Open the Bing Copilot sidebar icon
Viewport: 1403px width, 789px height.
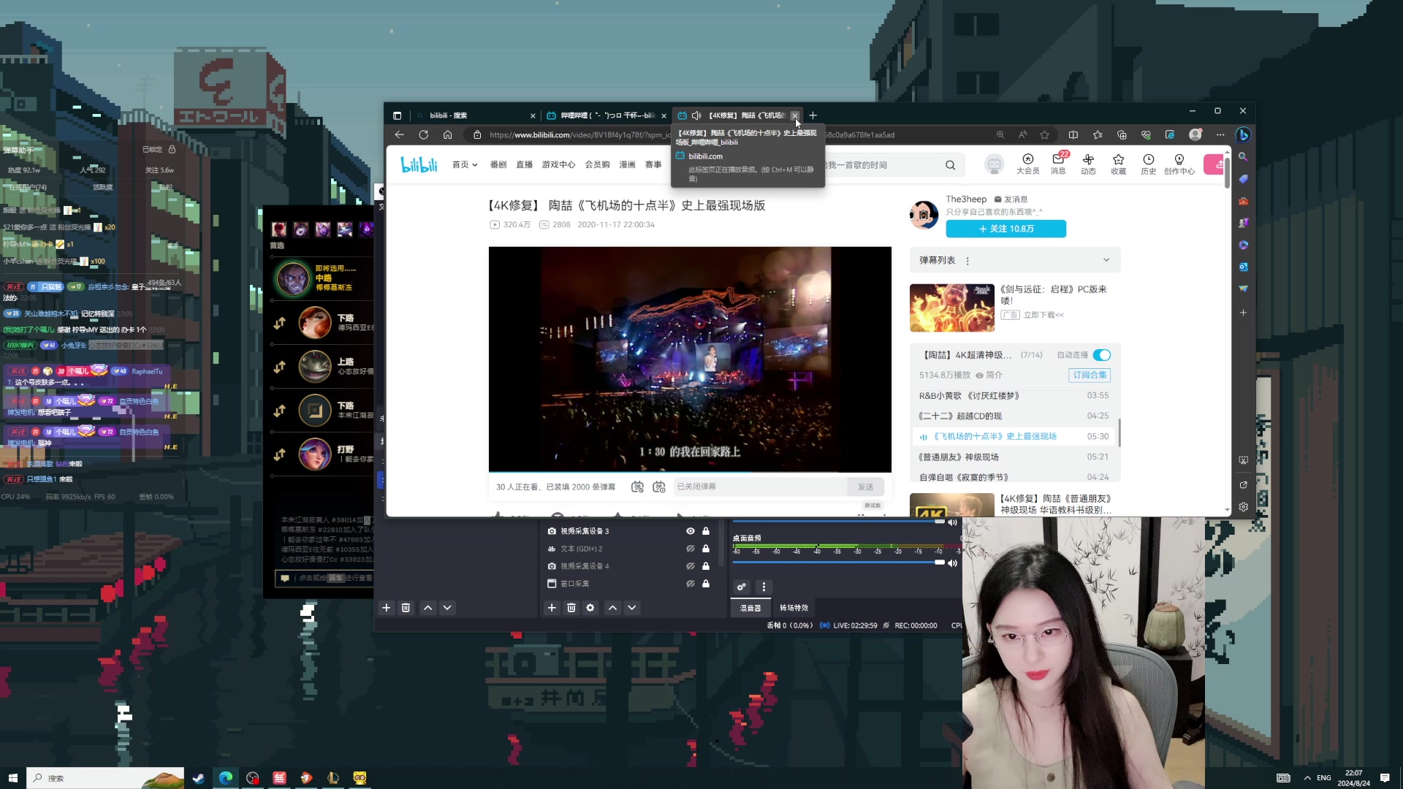(1243, 134)
